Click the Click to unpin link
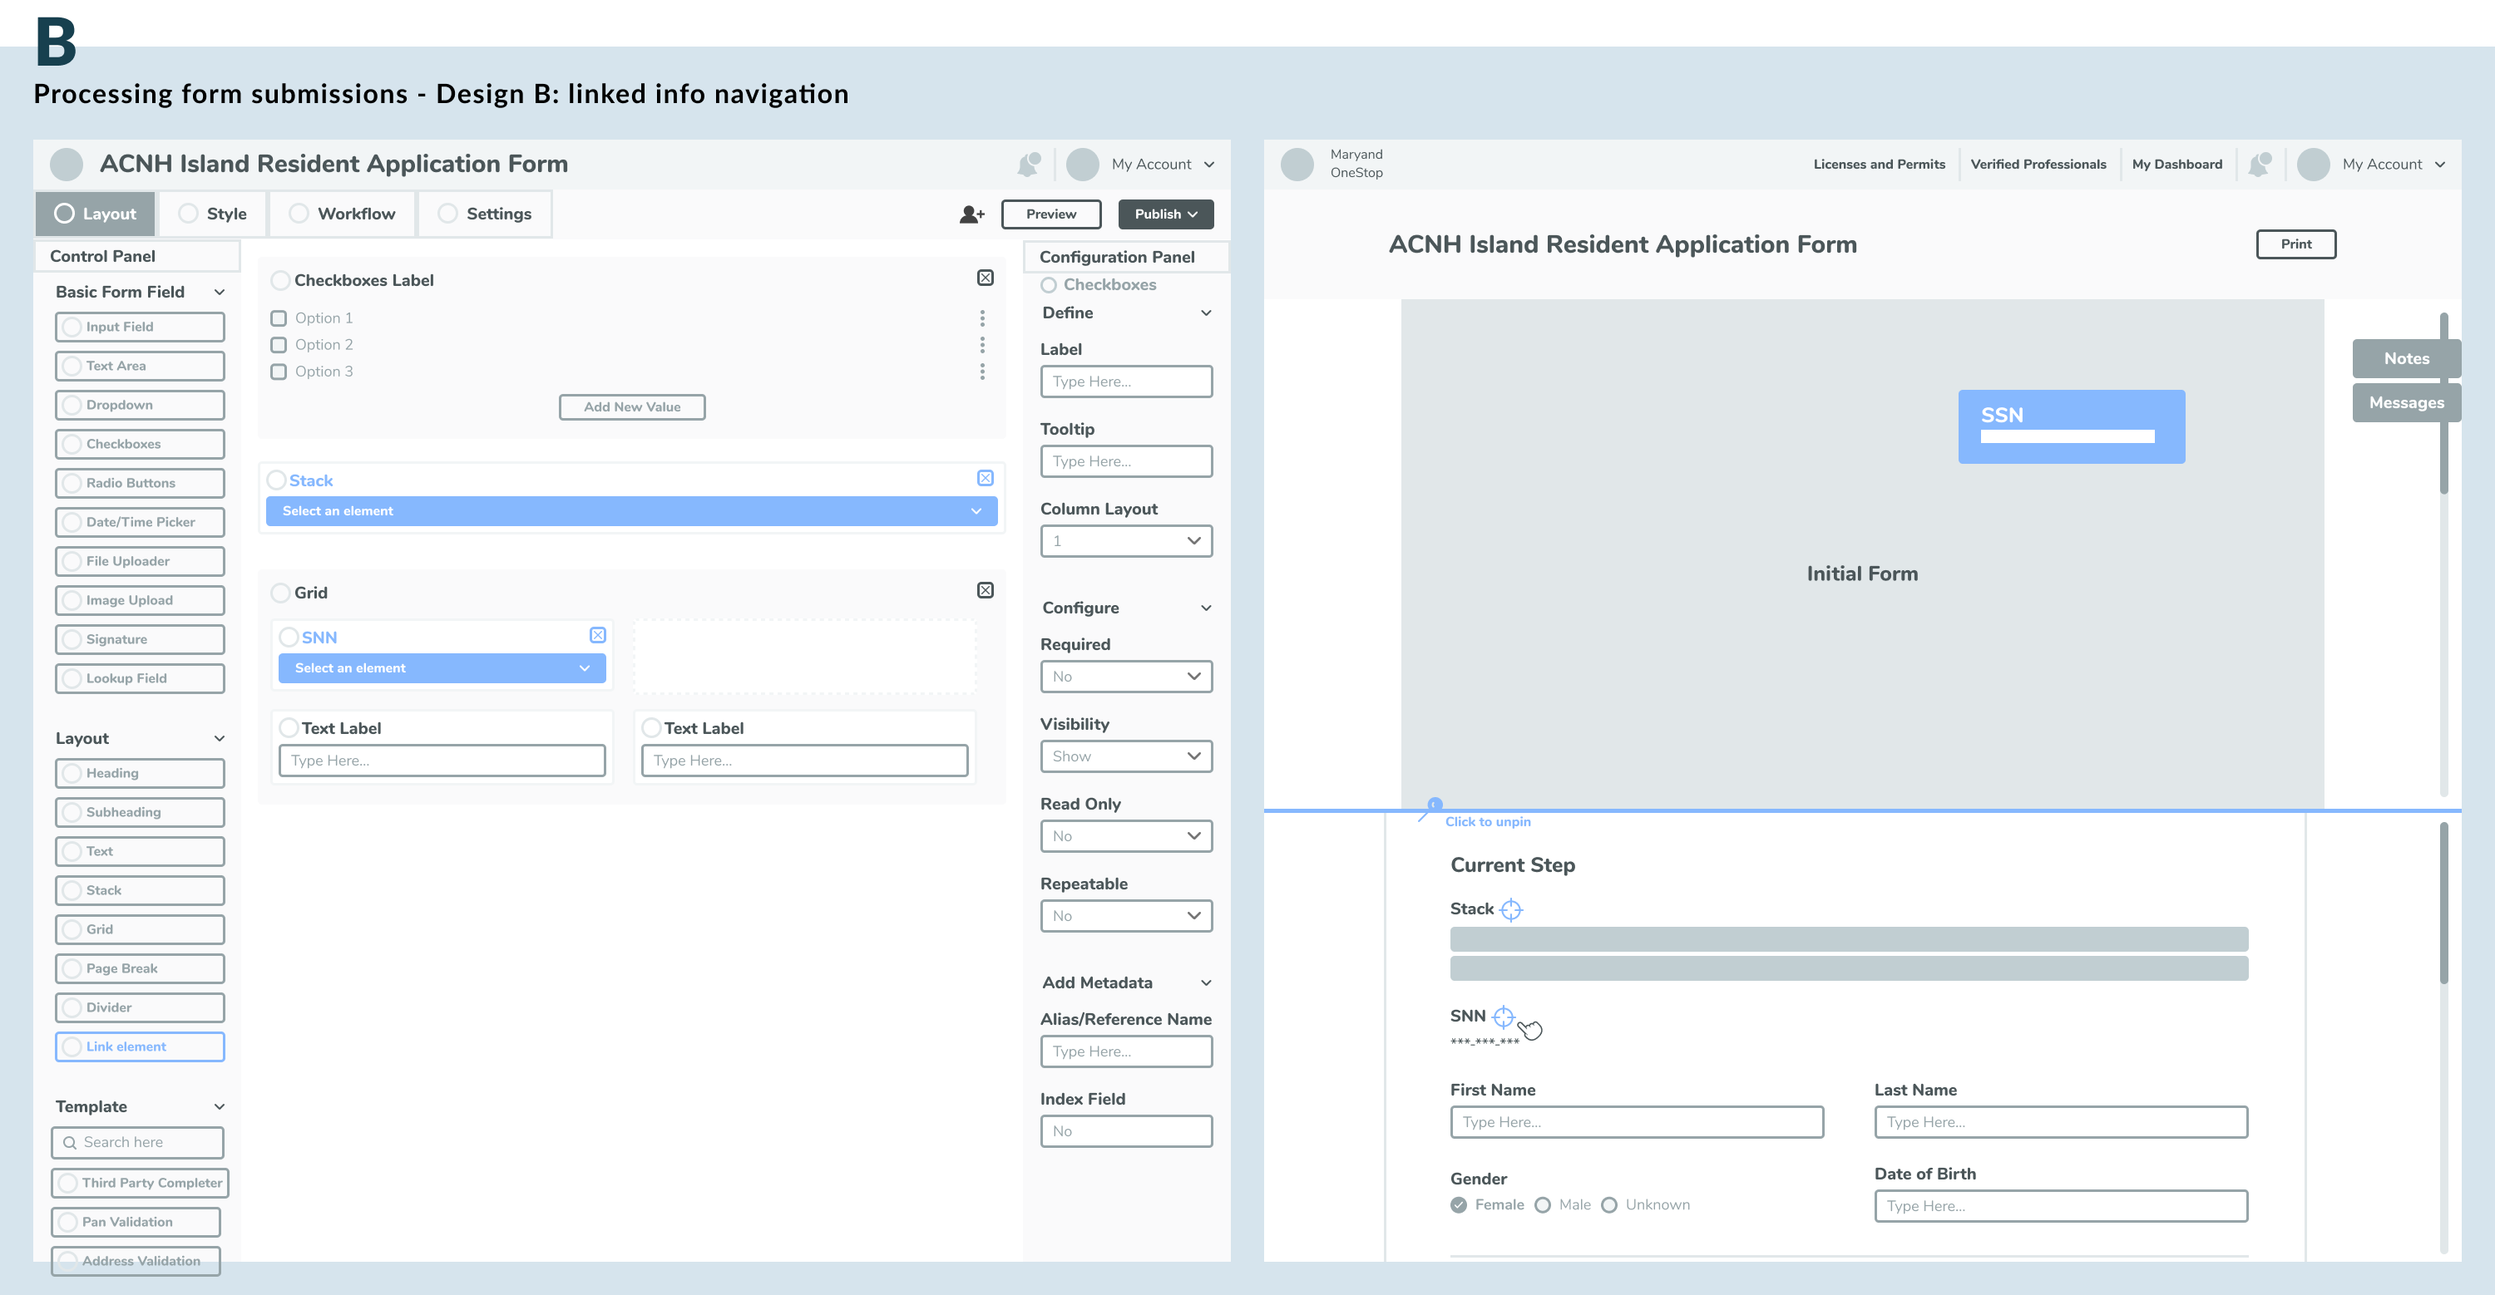 click(1488, 823)
